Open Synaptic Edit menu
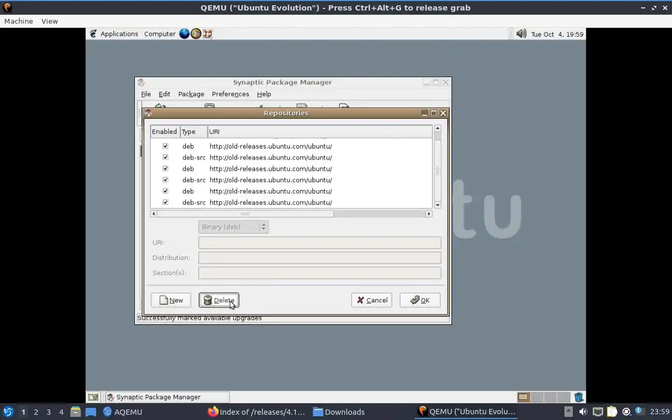Viewport: 672px width, 420px height. [164, 94]
